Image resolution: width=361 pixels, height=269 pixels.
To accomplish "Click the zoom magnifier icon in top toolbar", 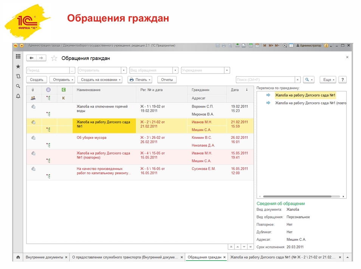I will click(x=285, y=46).
